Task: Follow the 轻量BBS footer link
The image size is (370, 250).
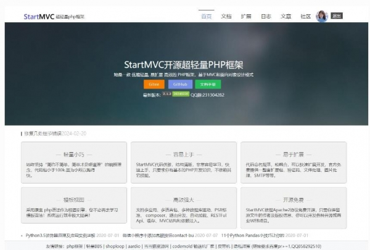Action: coord(94,246)
